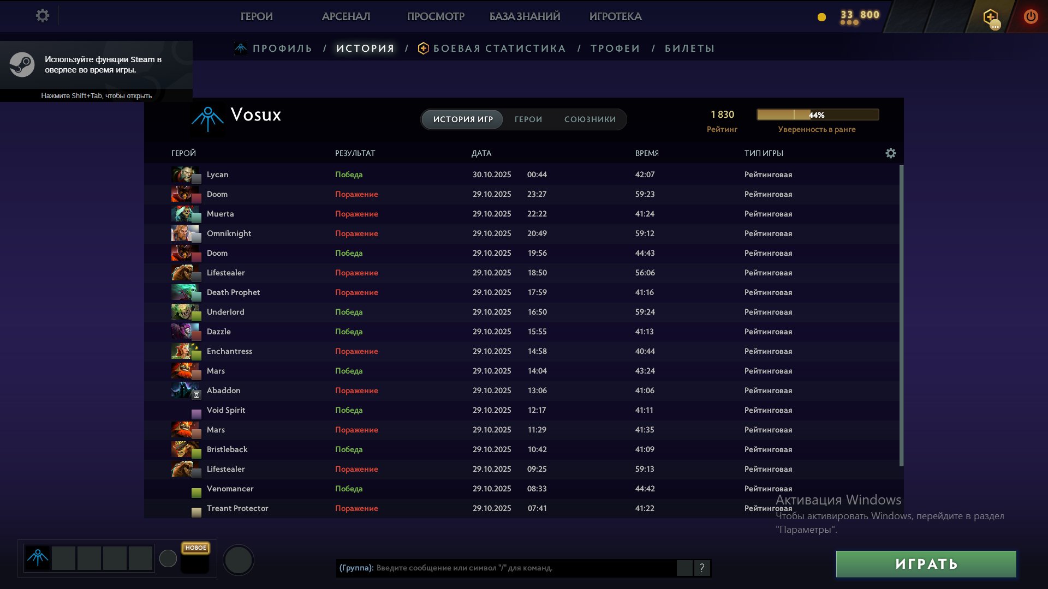Click the gold coin shards icon
1048x589 pixels.
point(821,17)
